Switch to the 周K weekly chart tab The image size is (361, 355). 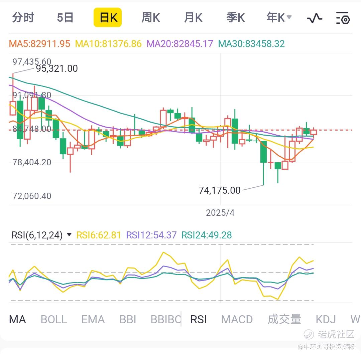coord(150,17)
